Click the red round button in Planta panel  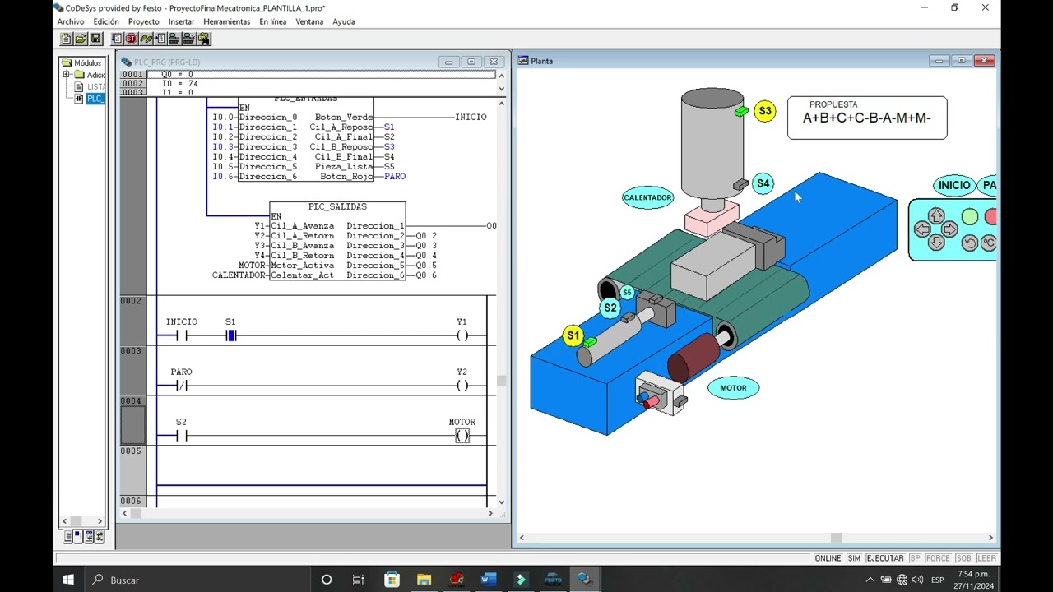(x=990, y=217)
